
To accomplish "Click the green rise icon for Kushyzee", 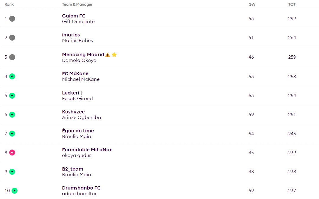I will 12,115.
